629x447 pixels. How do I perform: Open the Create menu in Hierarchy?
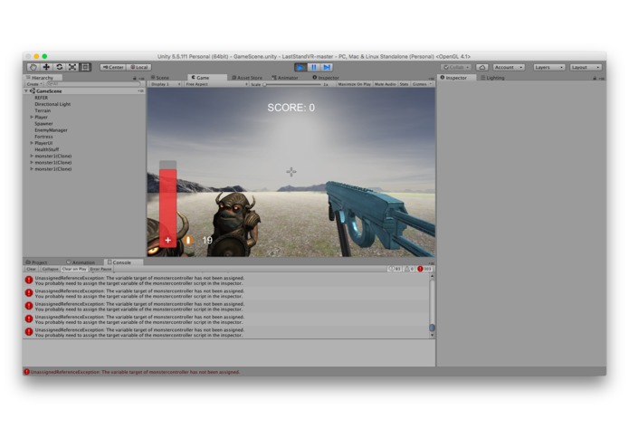35,84
